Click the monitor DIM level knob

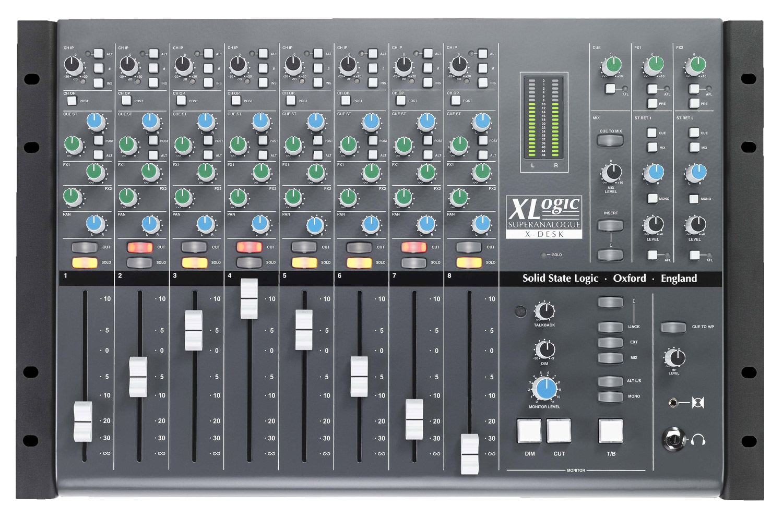pyautogui.click(x=544, y=349)
